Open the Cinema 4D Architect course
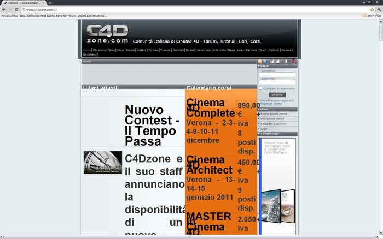Image resolution: width=383 pixels, height=239 pixels. click(209, 165)
